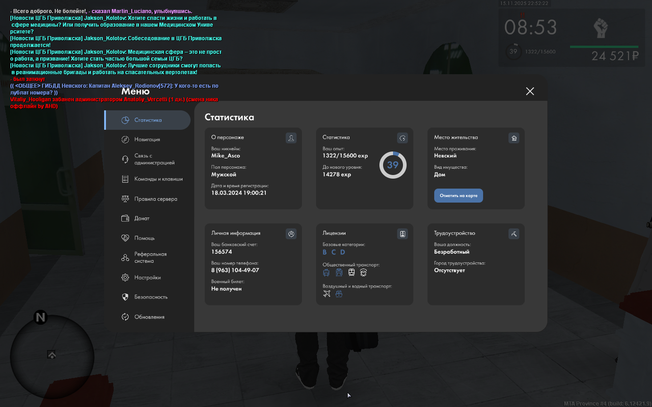Click the ID badge icon in Лицензии card
The height and width of the screenshot is (407, 652).
tap(402, 234)
